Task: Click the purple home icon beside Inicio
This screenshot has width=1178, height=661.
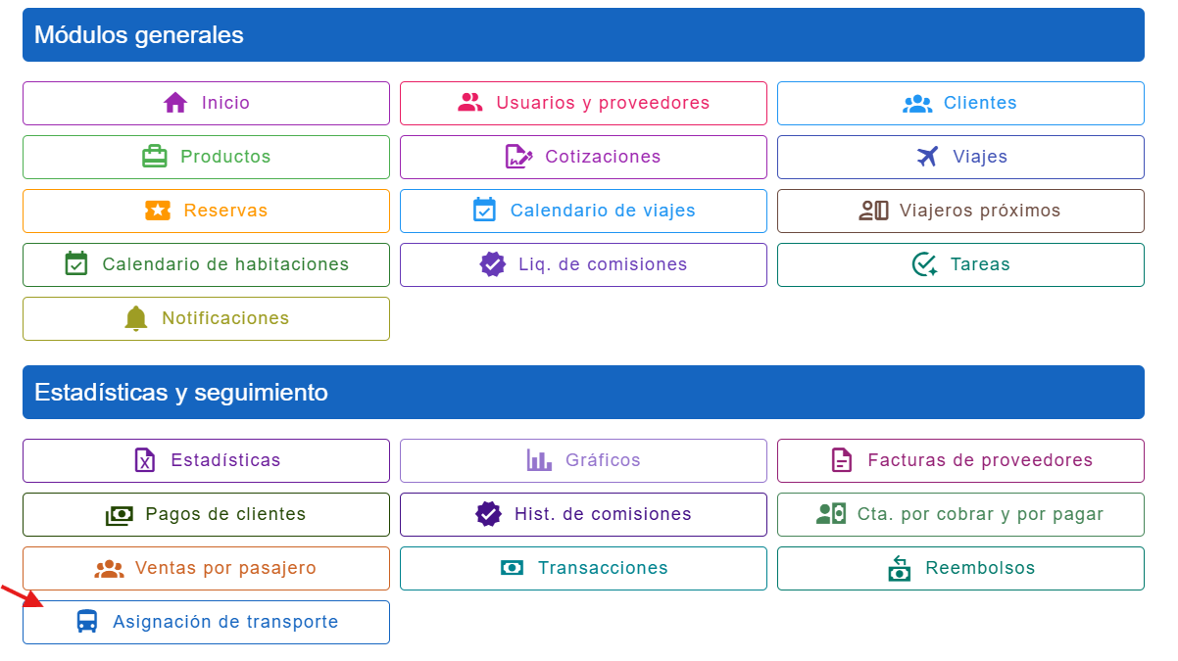Action: point(175,103)
